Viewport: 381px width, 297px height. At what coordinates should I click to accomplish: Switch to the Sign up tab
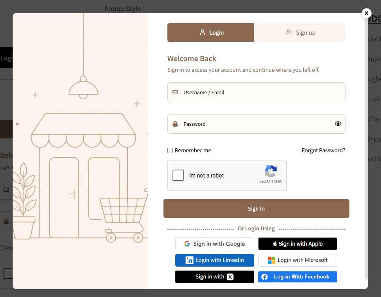[x=299, y=32]
